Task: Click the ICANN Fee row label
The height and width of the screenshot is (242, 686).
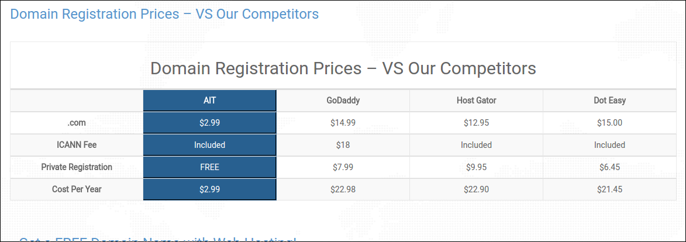Action: [x=77, y=145]
